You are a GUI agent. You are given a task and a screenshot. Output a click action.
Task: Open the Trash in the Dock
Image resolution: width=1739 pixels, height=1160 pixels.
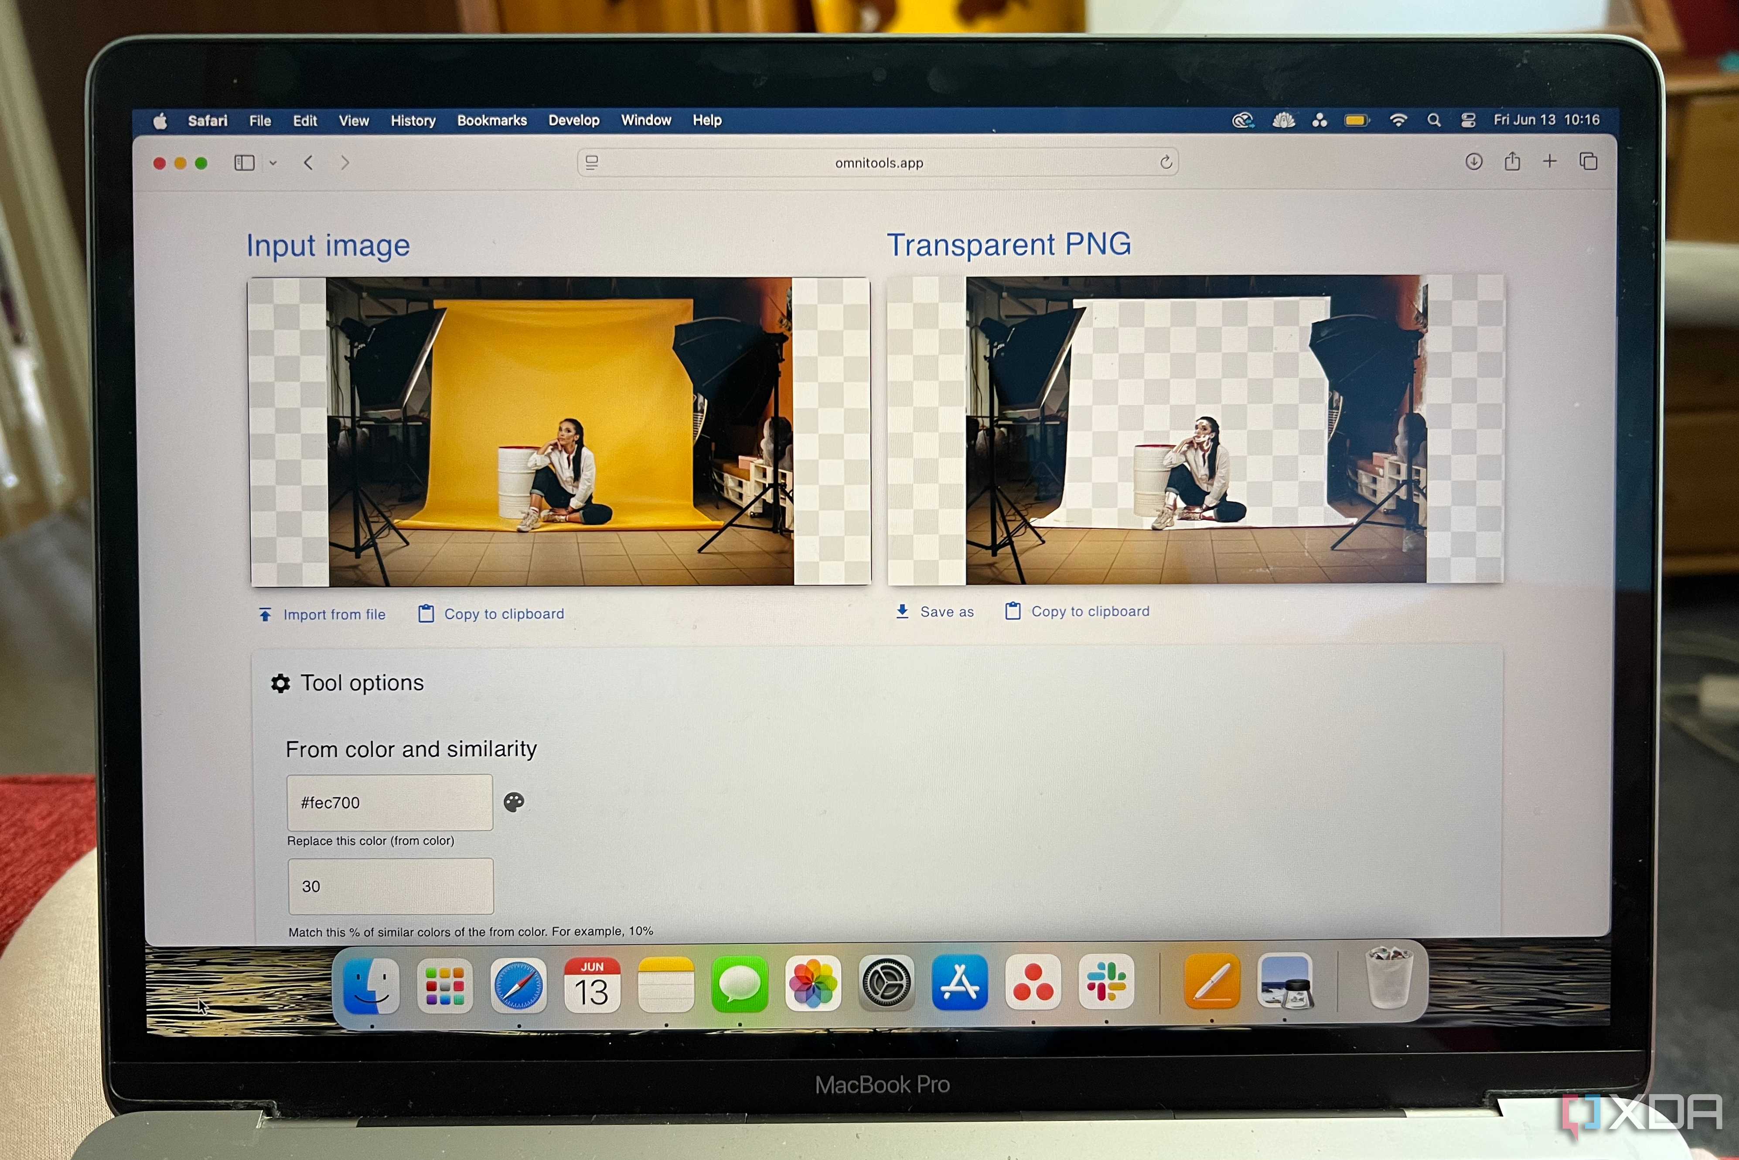click(1389, 977)
